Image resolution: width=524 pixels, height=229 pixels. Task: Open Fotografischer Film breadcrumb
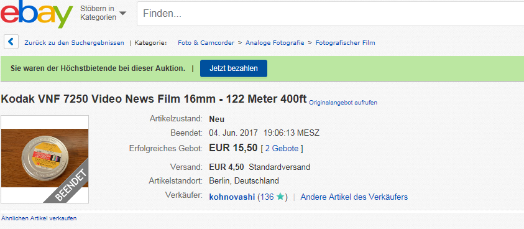click(x=345, y=43)
